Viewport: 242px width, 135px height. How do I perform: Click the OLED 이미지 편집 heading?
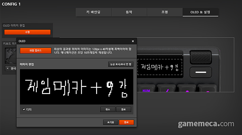pos(14,26)
